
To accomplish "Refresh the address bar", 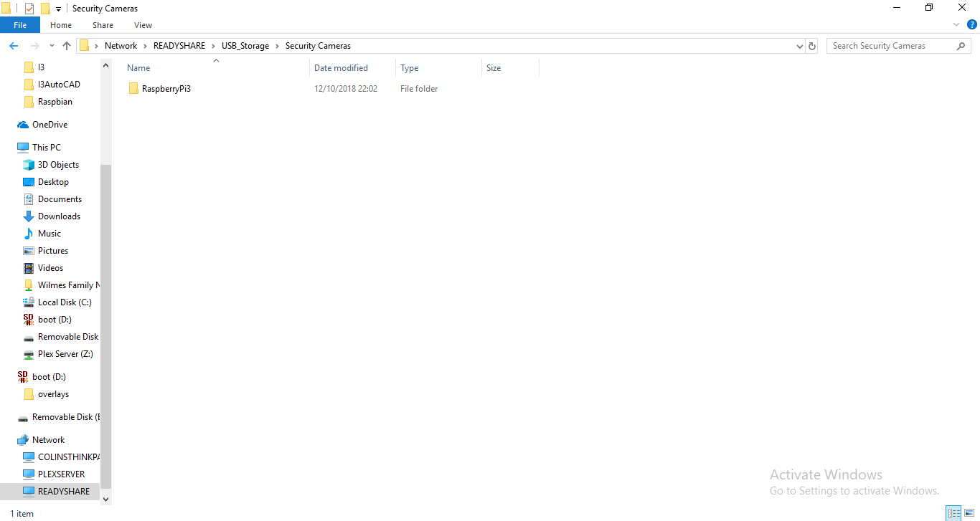I will [x=811, y=45].
